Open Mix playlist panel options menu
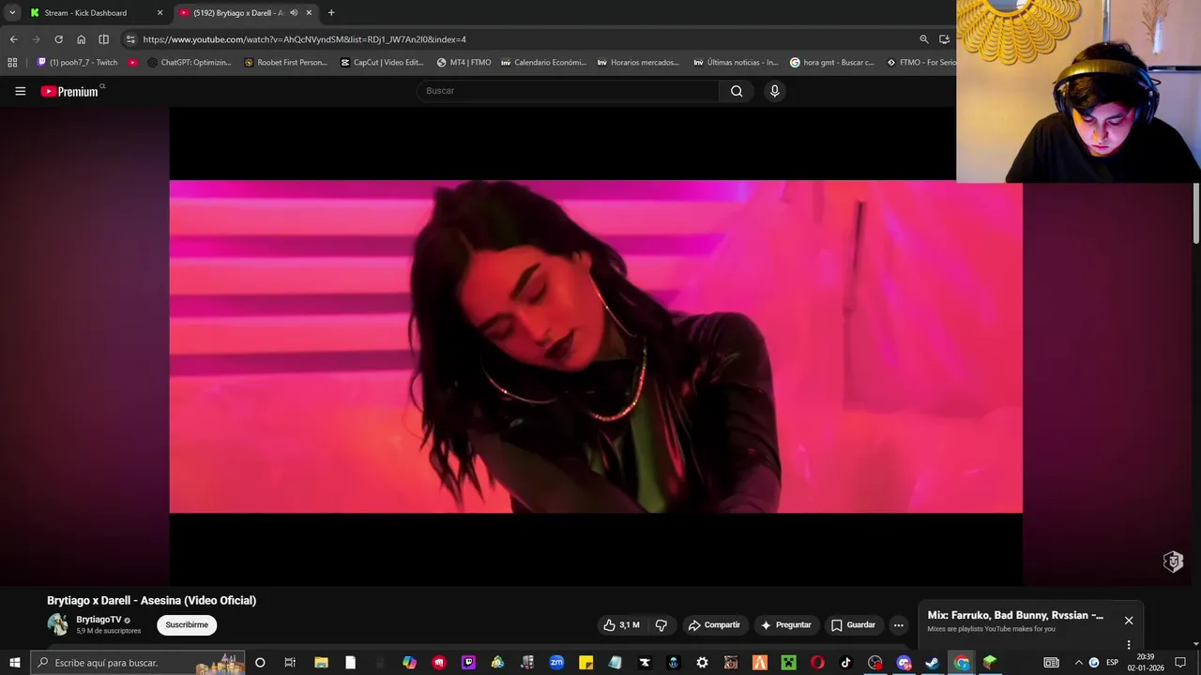 tap(1129, 644)
